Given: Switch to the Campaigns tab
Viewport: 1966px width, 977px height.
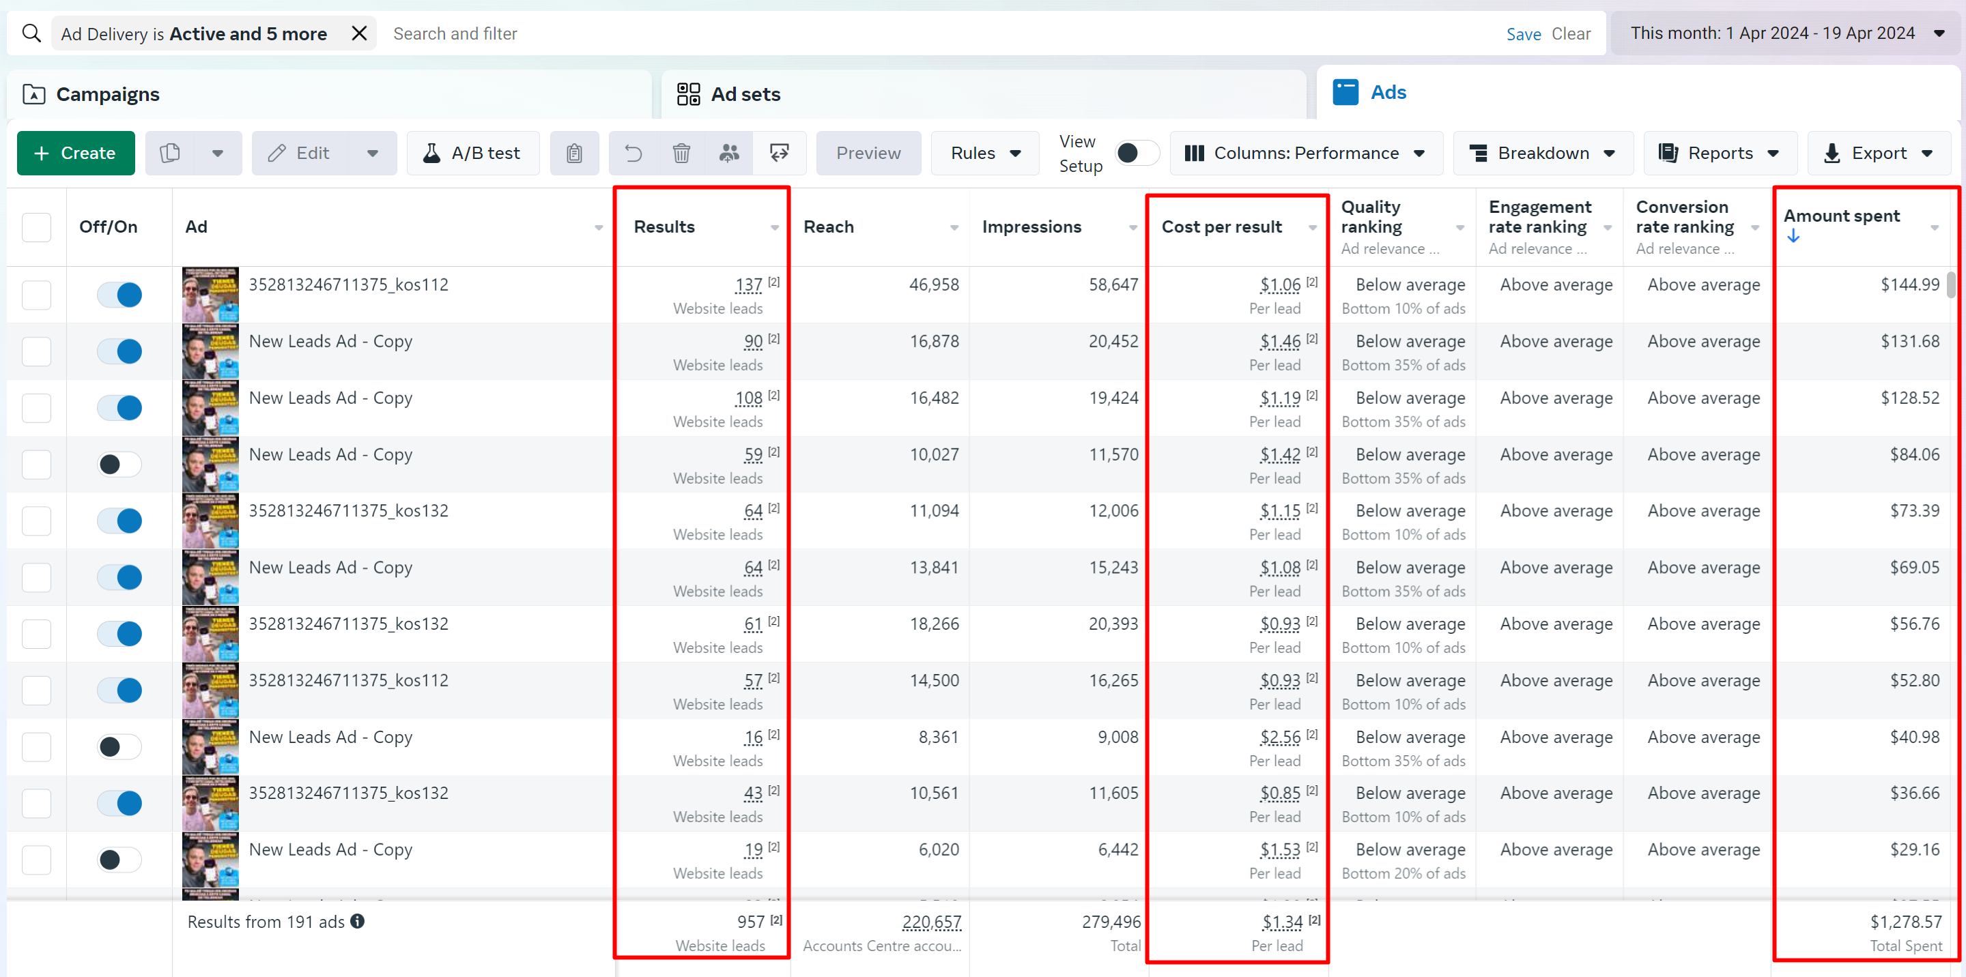Looking at the screenshot, I should [329, 95].
